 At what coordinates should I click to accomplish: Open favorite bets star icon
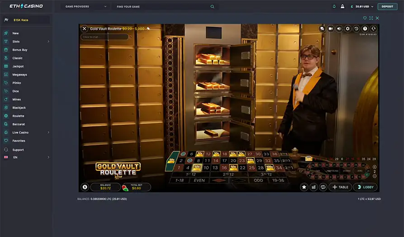coord(304,187)
